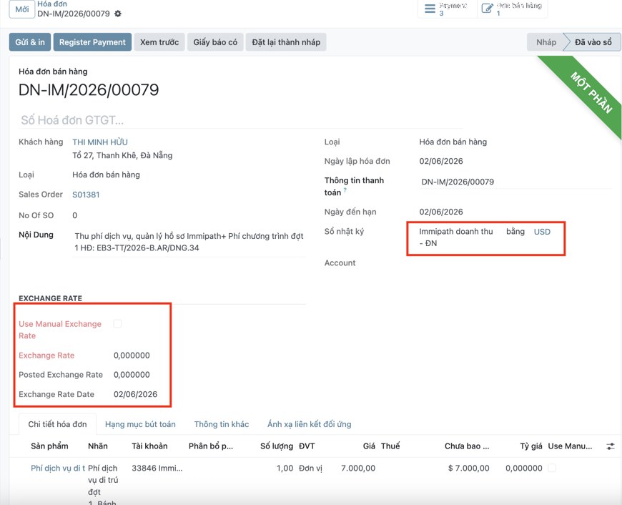622x505 pixels.
Task: Click the Nội Dung description text field
Action: coord(189,242)
